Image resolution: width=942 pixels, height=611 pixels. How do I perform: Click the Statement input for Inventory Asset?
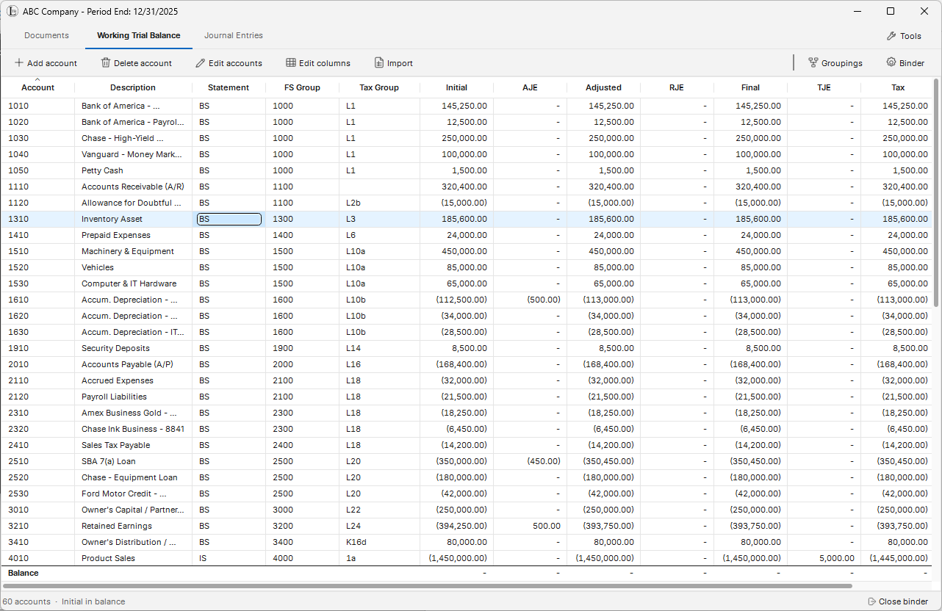click(x=229, y=219)
